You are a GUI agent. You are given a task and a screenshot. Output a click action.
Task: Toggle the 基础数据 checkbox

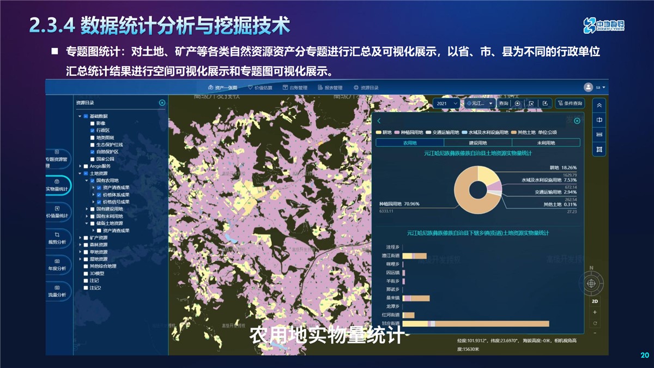[x=86, y=116]
